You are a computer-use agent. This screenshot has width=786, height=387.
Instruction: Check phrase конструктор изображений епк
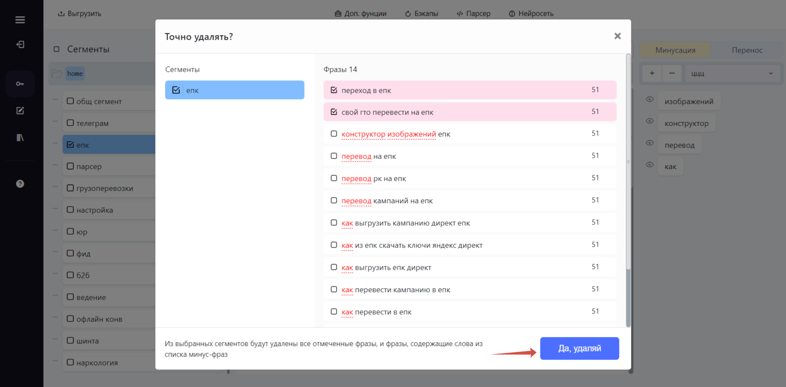click(x=334, y=134)
